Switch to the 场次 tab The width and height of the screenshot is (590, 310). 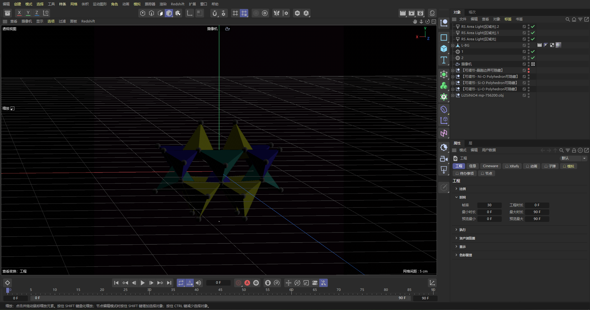472,12
